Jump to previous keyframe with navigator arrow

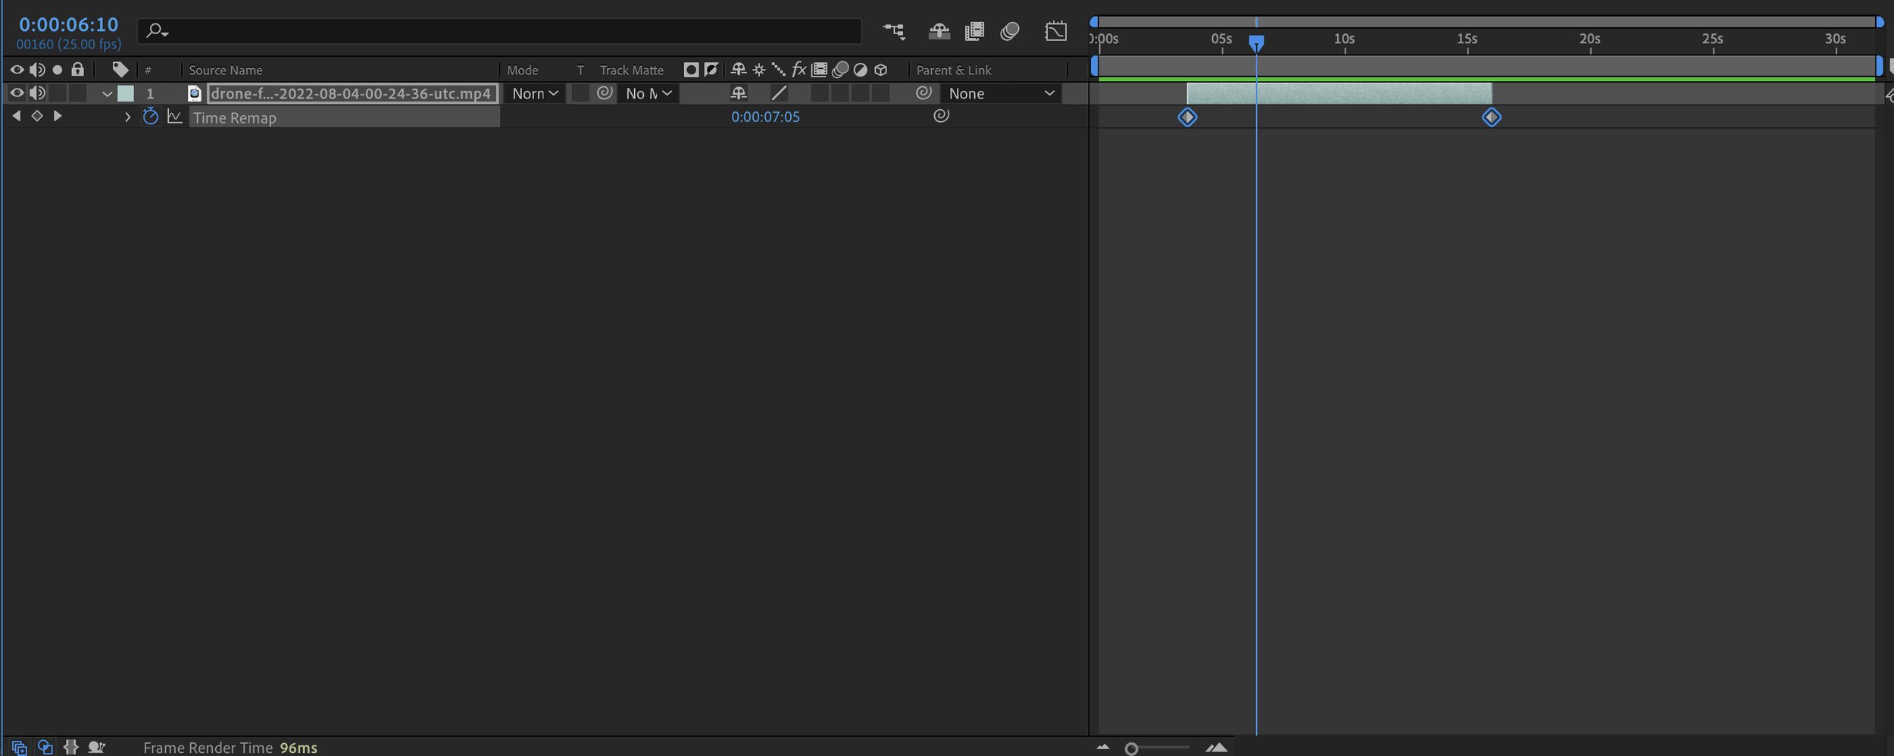coord(16,116)
